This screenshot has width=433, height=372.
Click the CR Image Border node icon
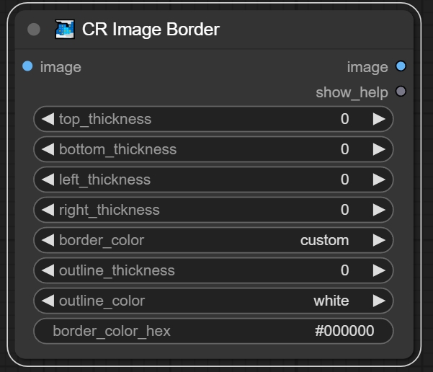tap(65, 30)
